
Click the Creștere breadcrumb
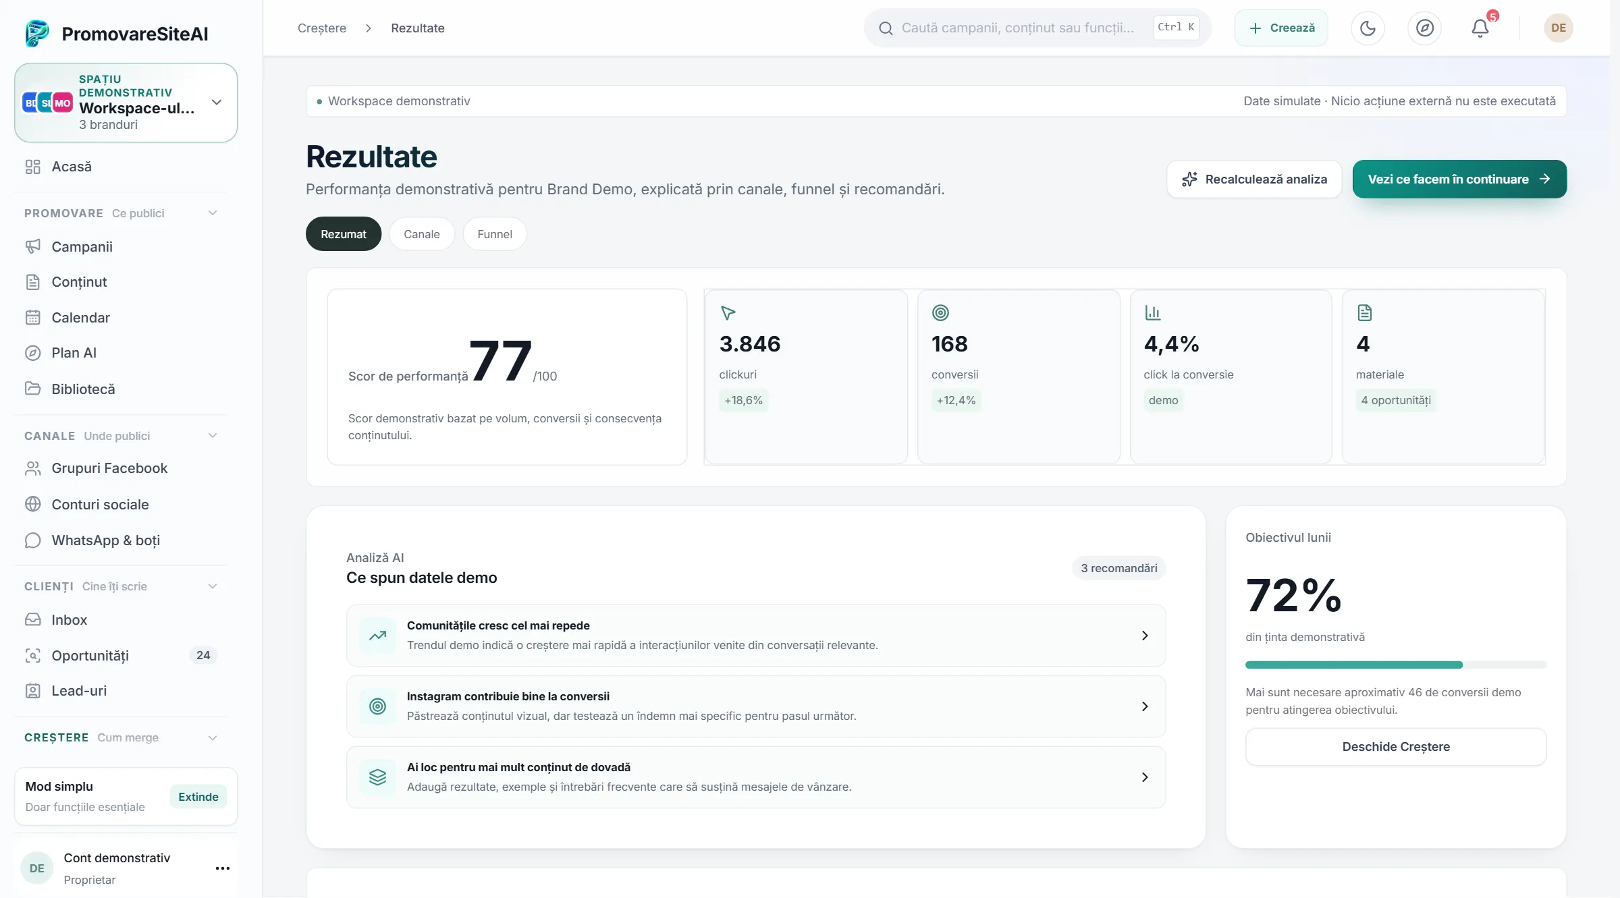322,28
